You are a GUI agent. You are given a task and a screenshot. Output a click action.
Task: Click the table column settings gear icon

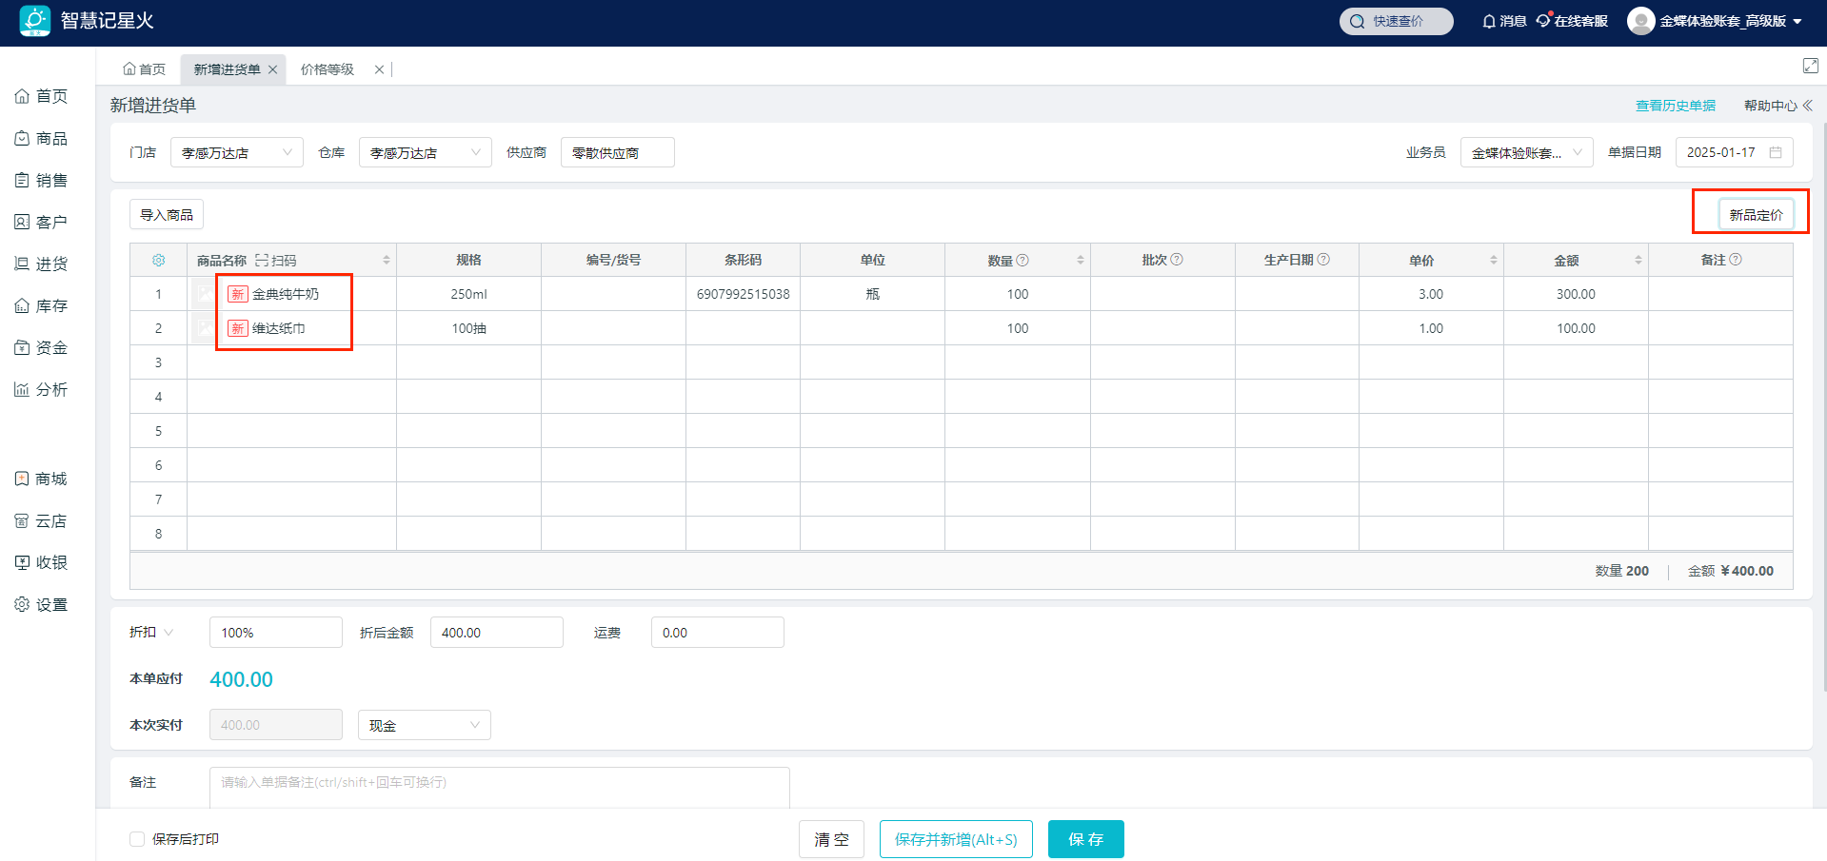click(x=158, y=260)
